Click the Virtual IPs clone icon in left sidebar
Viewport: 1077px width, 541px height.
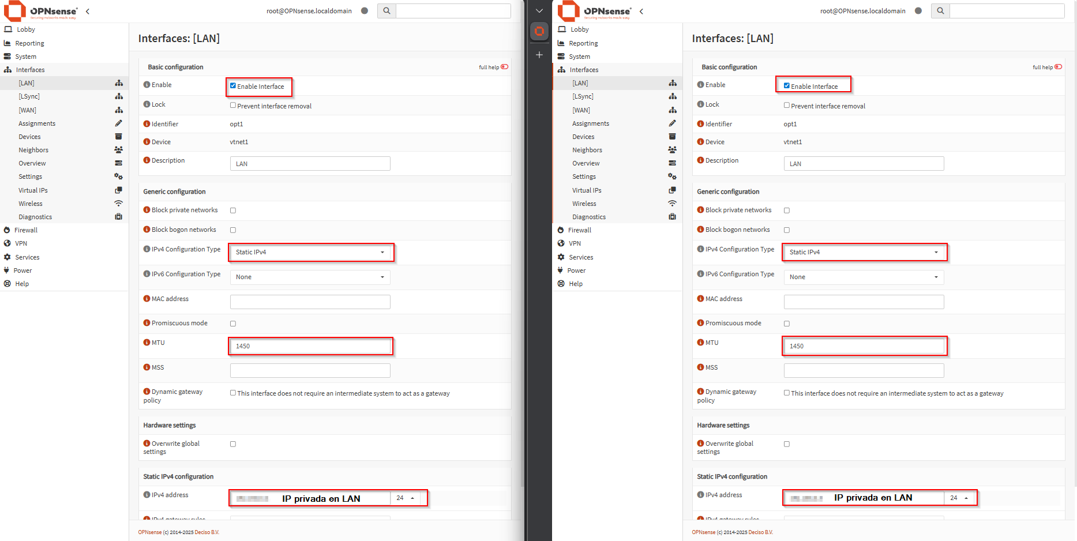pos(119,190)
